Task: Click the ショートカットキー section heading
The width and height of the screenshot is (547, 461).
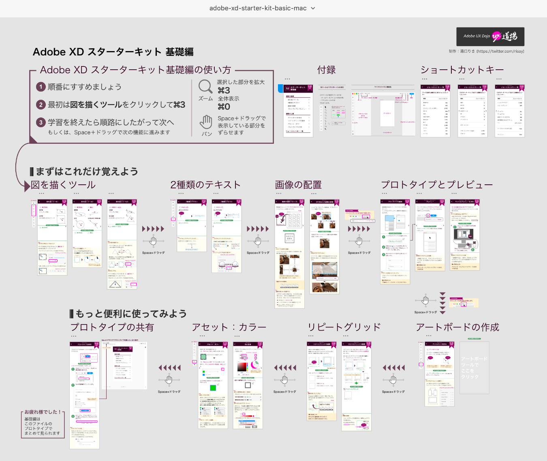Action: pyautogui.click(x=462, y=70)
